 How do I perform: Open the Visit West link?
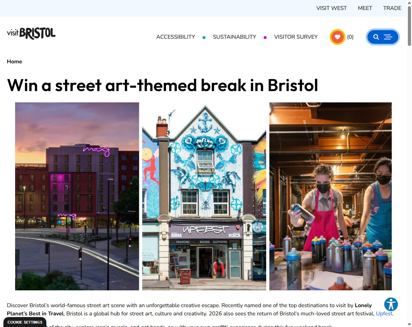click(331, 8)
